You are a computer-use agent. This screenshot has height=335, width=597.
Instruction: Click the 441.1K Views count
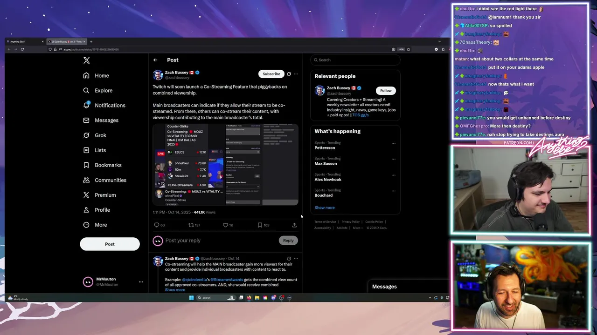(204, 213)
